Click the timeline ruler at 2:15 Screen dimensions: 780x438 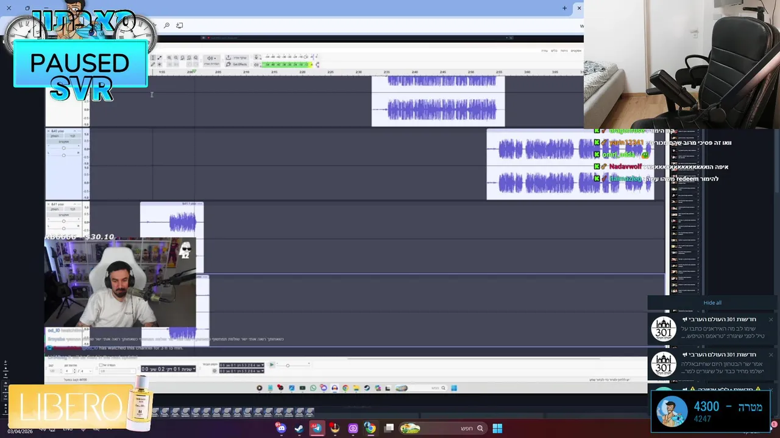pos(274,72)
